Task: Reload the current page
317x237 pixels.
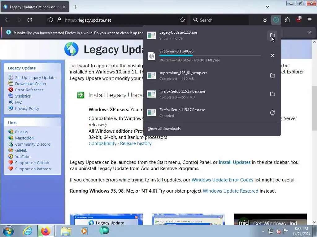Action: 30,20
